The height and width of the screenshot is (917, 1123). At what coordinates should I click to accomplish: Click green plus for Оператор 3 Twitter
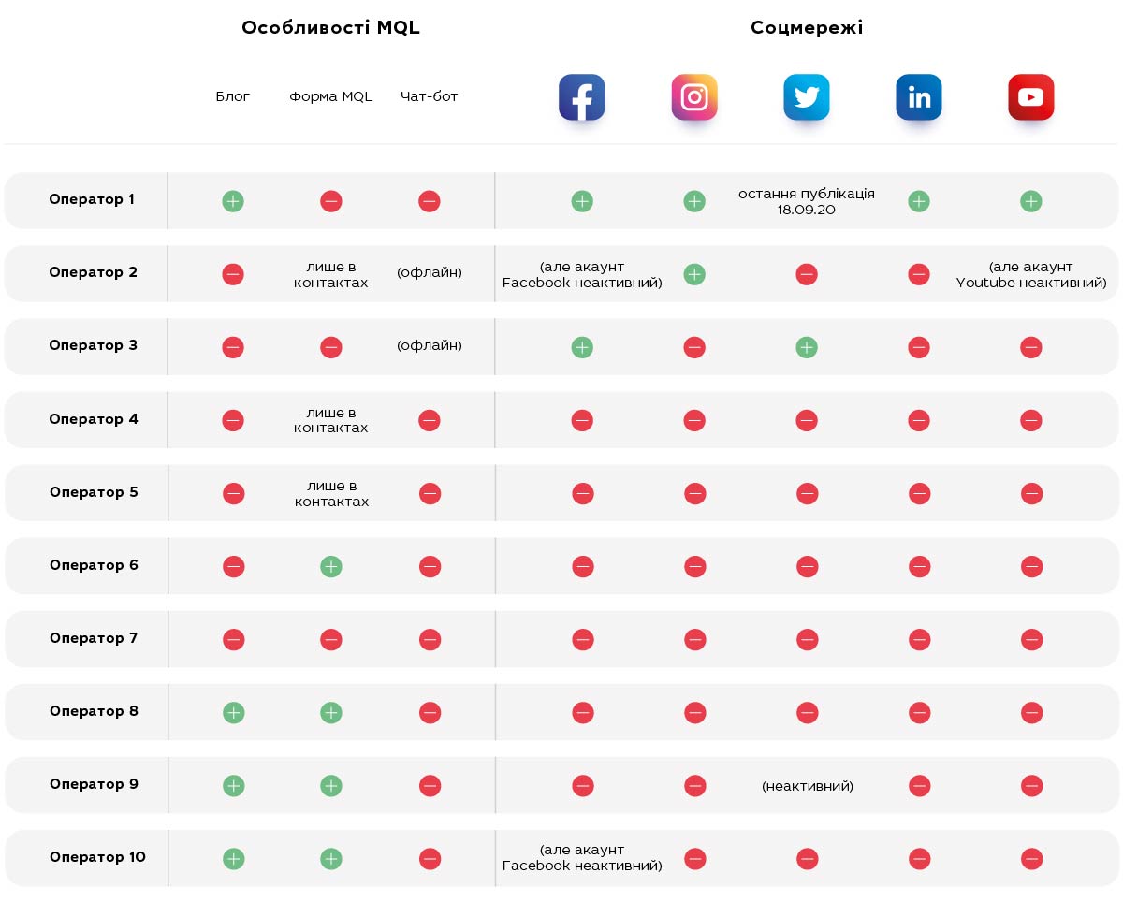807,347
